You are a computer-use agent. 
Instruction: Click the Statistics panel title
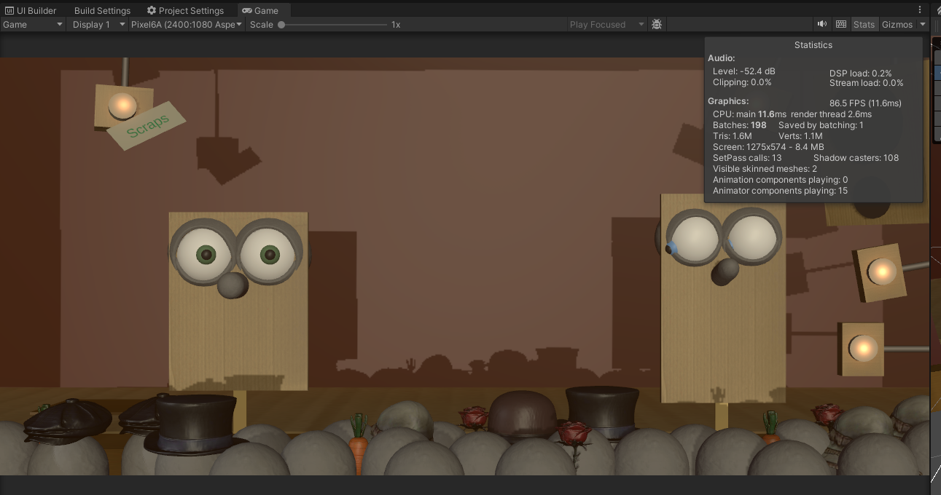pyautogui.click(x=813, y=45)
